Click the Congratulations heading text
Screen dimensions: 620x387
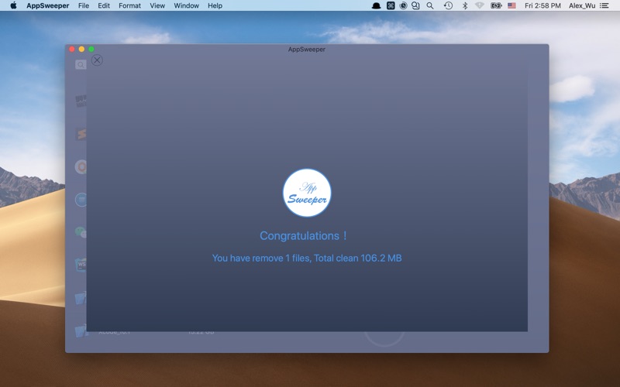pyautogui.click(x=303, y=236)
